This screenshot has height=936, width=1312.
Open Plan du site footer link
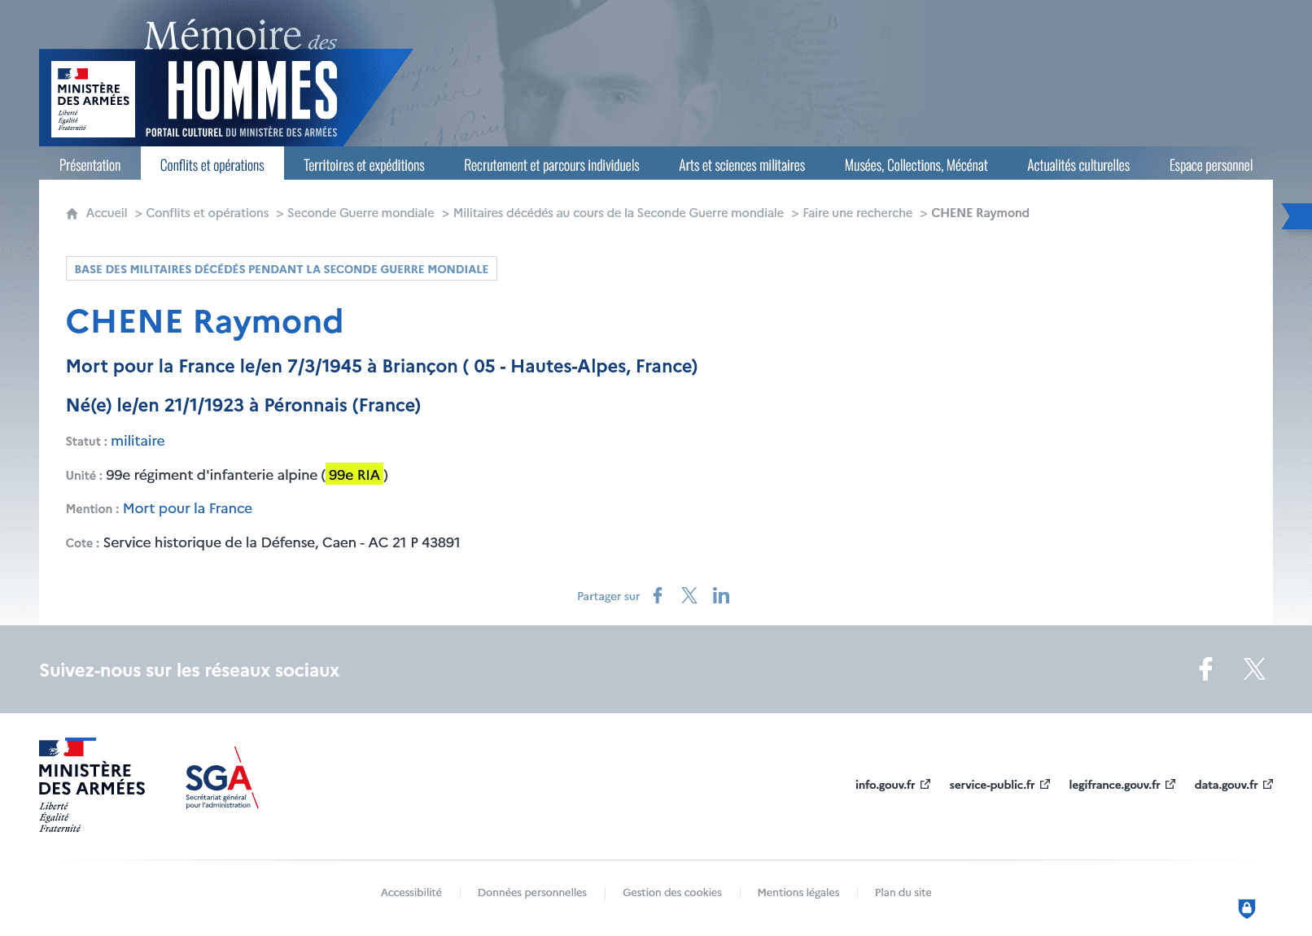click(903, 892)
